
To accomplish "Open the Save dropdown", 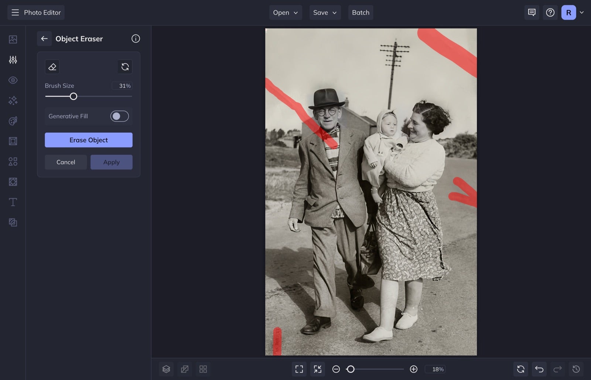I will [x=325, y=12].
